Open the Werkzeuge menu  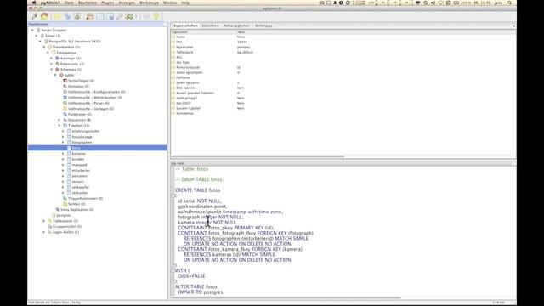click(149, 3)
